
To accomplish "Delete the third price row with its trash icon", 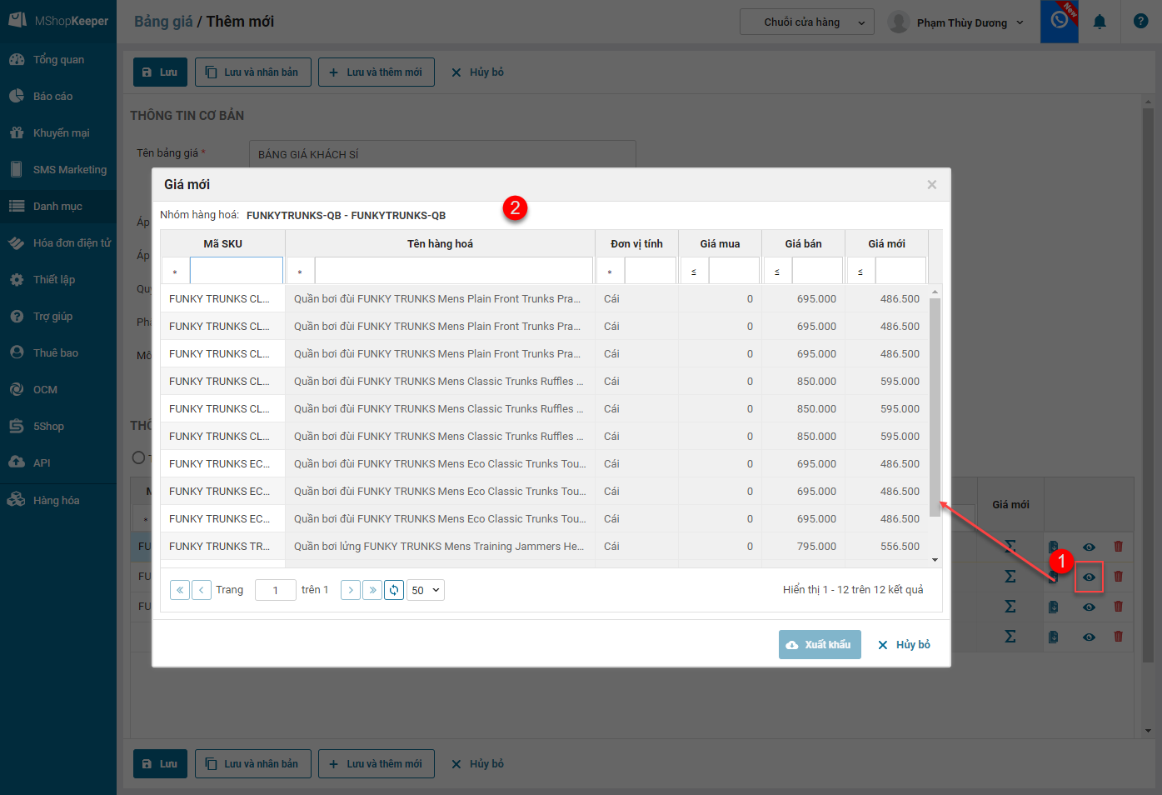I will point(1119,607).
